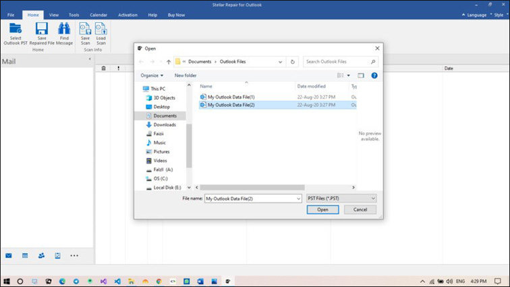Click the Cancel button
This screenshot has height=287, width=510.
coord(360,210)
